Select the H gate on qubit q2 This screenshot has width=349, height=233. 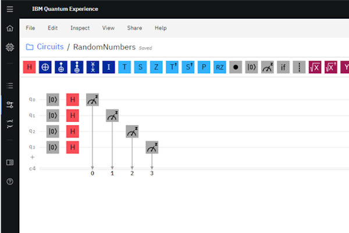(72, 132)
